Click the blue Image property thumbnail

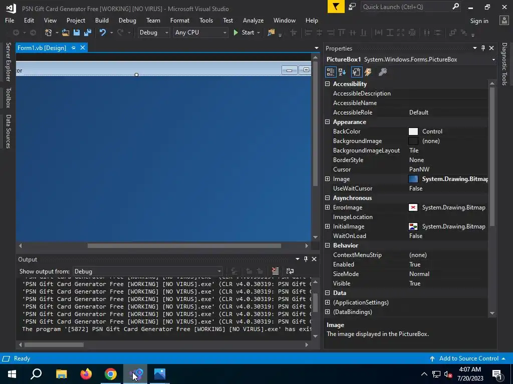(413, 179)
